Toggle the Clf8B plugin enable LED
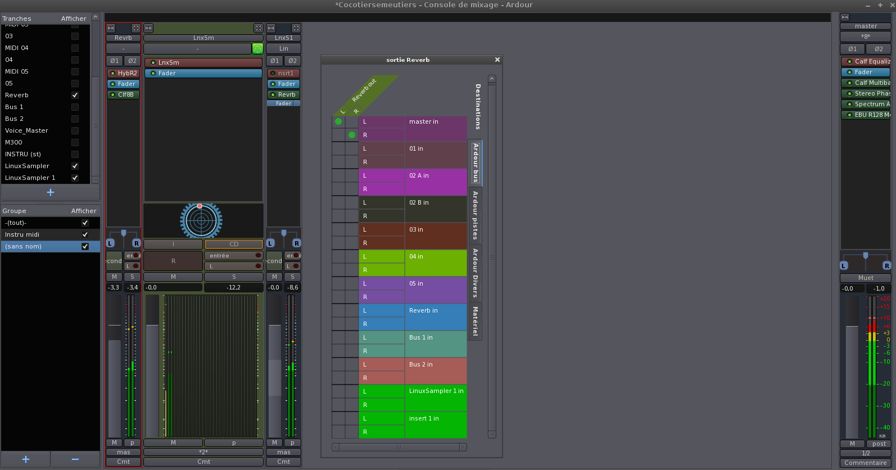The height and width of the screenshot is (470, 896). coord(113,94)
